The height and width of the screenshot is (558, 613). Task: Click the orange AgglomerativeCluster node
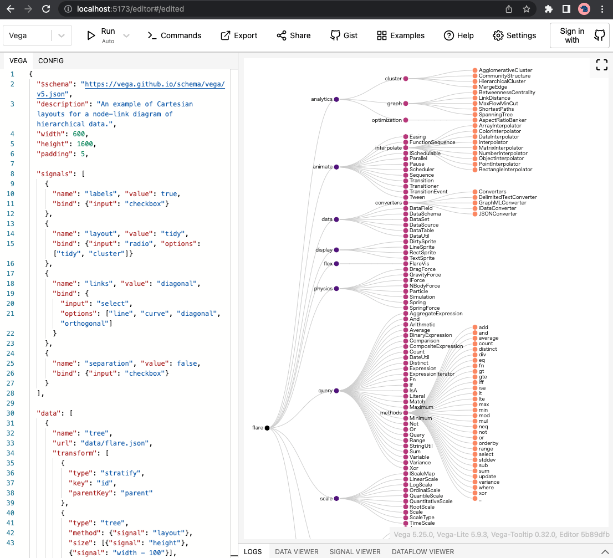[475, 70]
